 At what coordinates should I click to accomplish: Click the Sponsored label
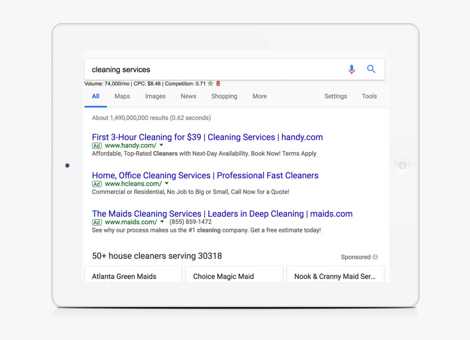click(355, 257)
